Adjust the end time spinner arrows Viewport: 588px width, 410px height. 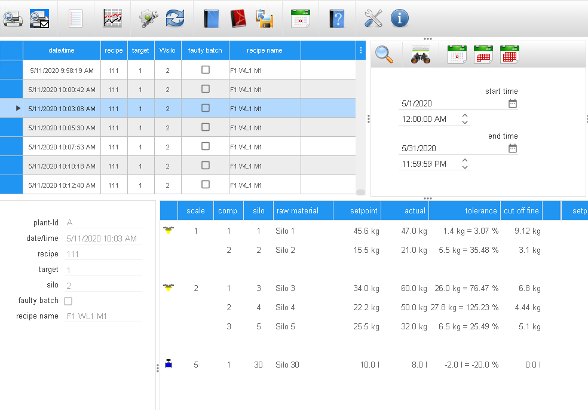click(465, 164)
